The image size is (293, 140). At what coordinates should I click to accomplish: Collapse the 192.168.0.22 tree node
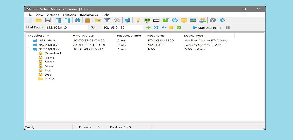pos(29,49)
